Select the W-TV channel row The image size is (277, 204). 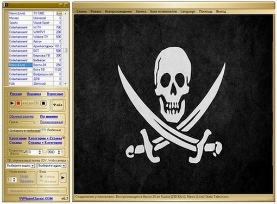coord(35,27)
